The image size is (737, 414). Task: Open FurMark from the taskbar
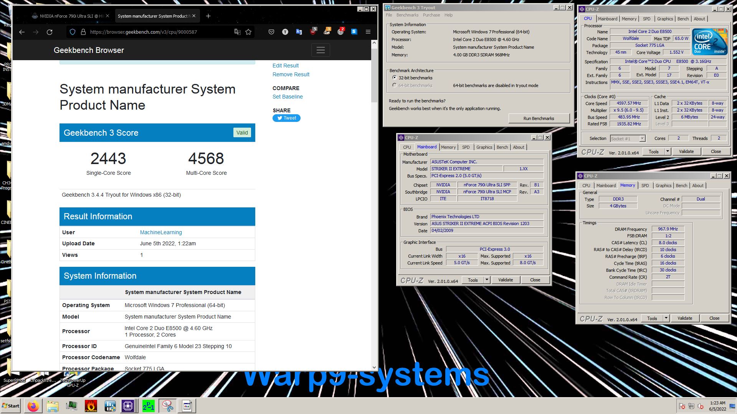click(x=91, y=406)
